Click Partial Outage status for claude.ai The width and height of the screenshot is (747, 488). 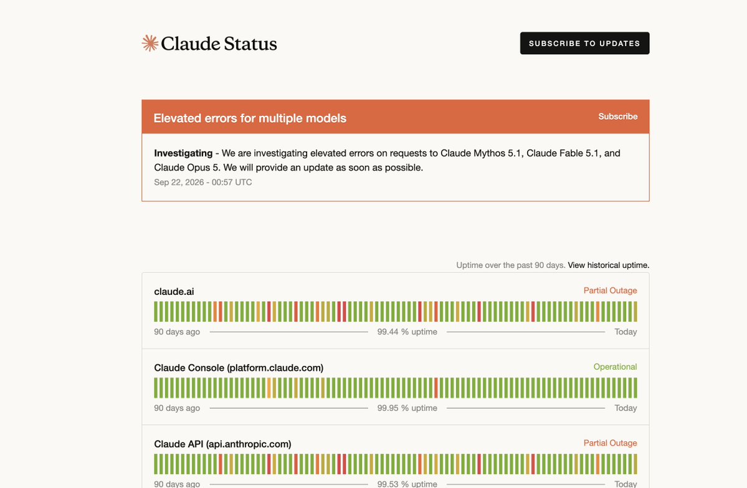tap(611, 290)
